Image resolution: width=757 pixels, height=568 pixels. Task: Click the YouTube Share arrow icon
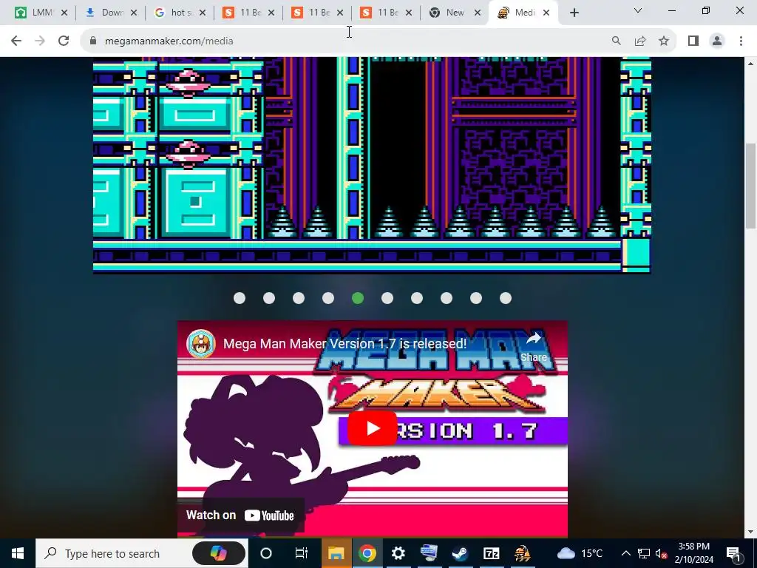point(534,339)
